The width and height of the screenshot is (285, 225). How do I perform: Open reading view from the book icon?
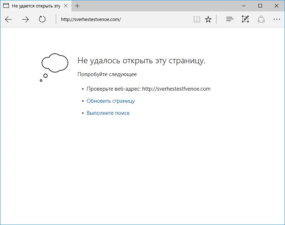point(197,19)
